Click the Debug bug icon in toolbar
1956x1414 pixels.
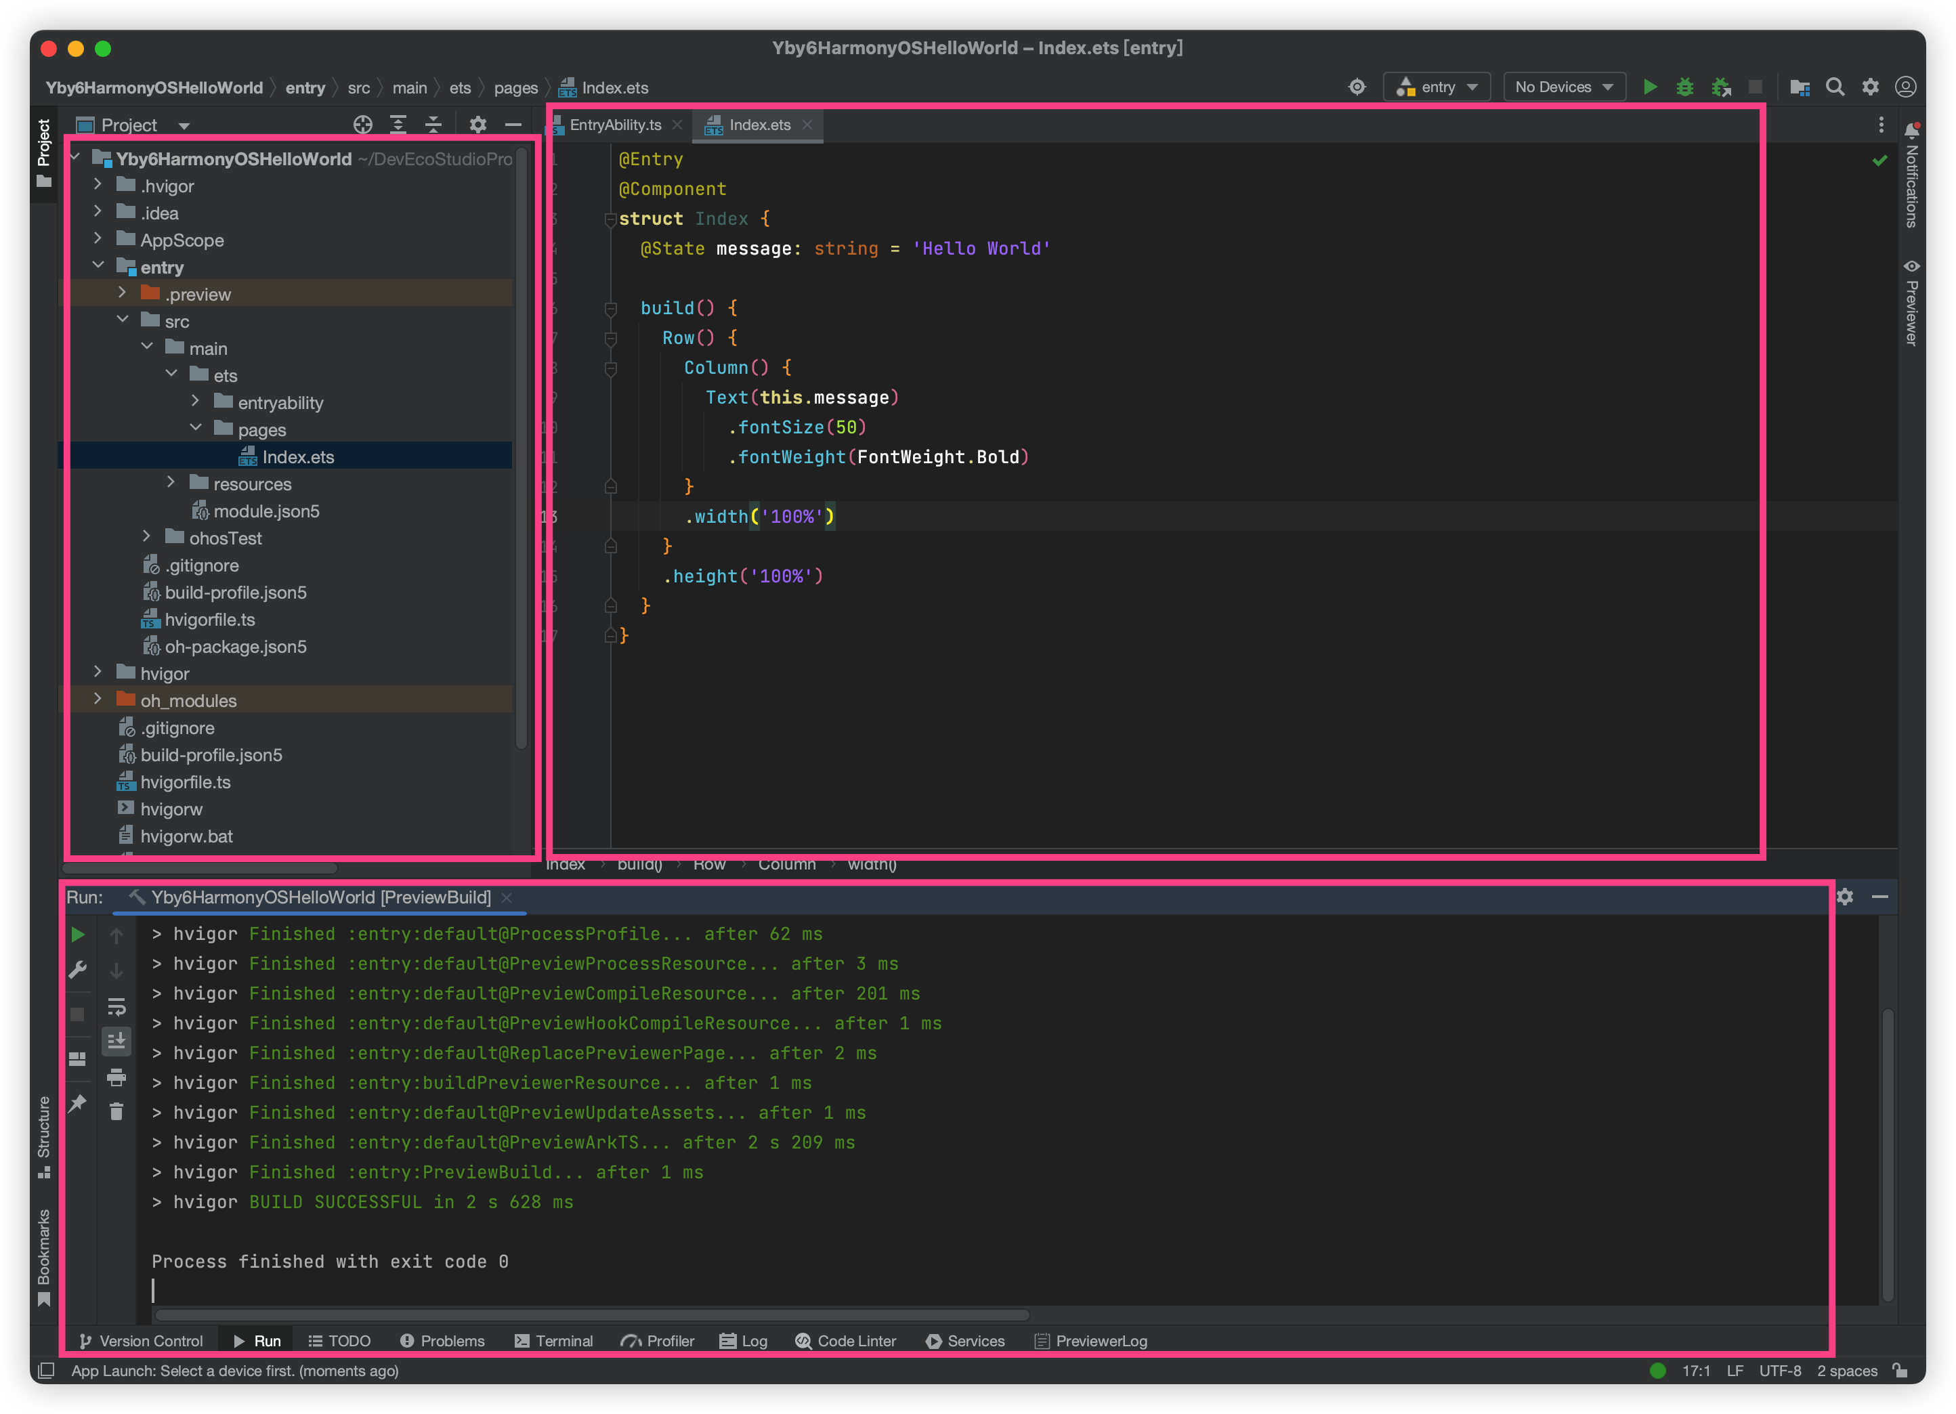(x=1684, y=87)
